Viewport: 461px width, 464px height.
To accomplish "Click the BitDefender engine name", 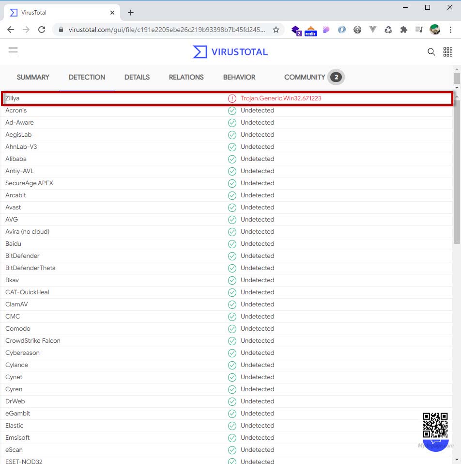I will [22, 256].
